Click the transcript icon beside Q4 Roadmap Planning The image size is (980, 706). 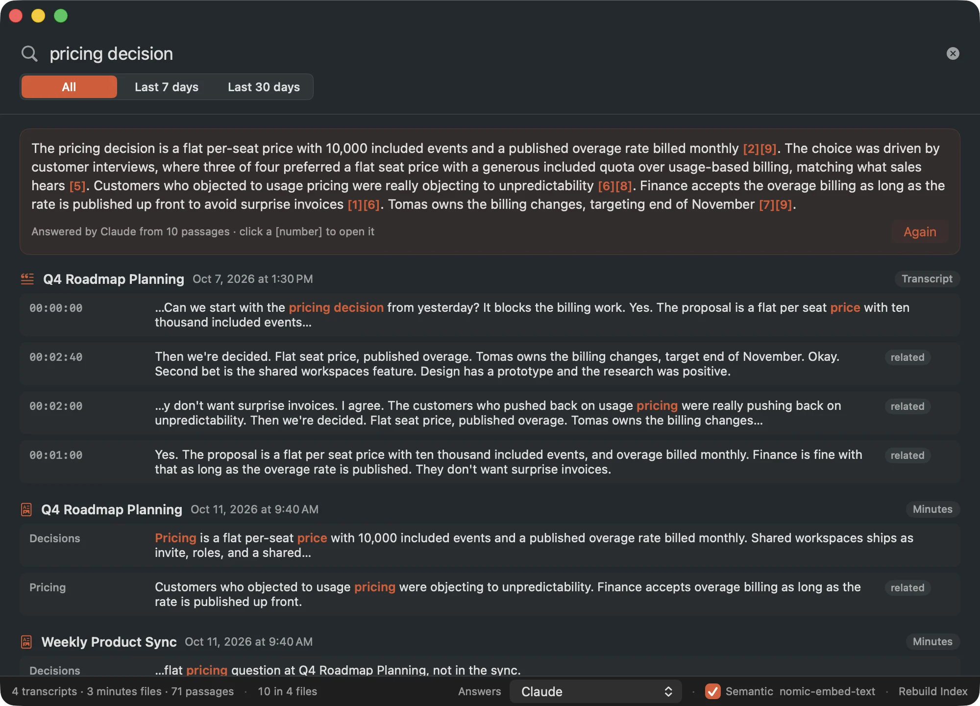point(27,279)
